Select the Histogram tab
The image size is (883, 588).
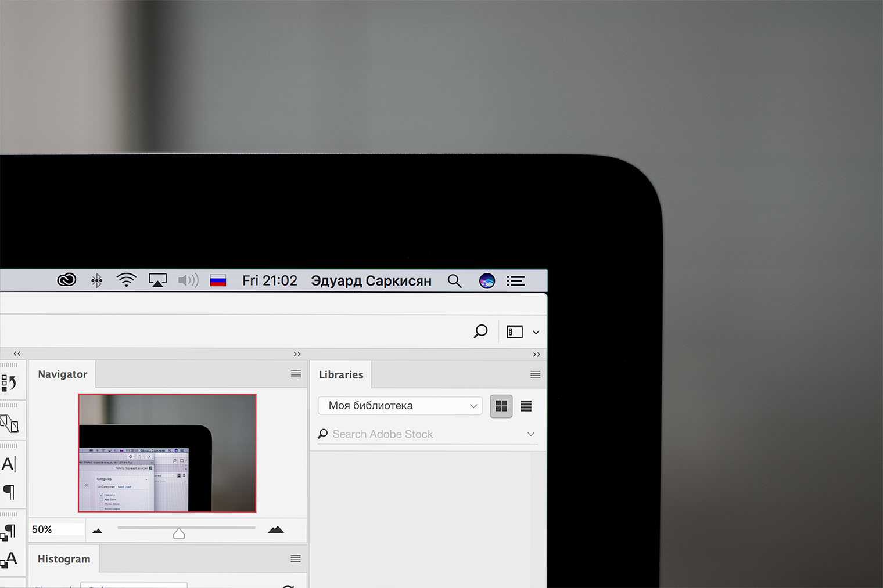64,559
